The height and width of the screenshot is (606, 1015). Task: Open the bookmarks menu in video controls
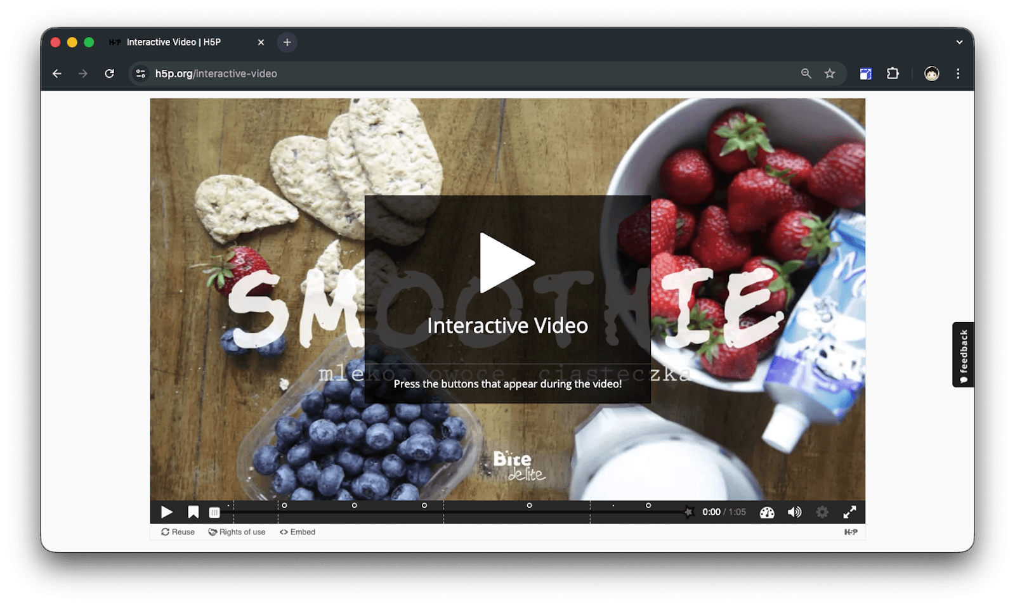[x=193, y=512]
